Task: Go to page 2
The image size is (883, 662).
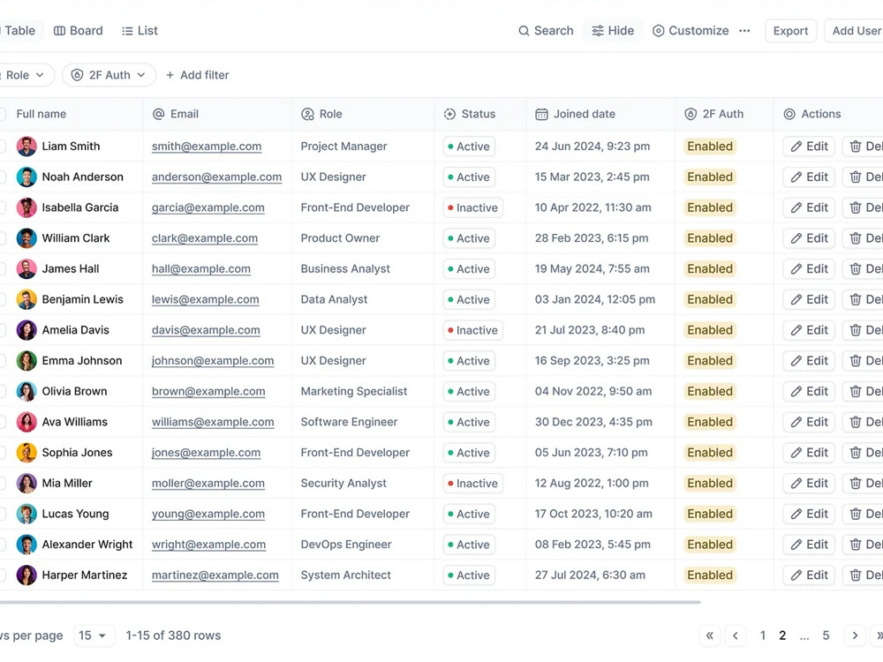Action: pyautogui.click(x=782, y=636)
